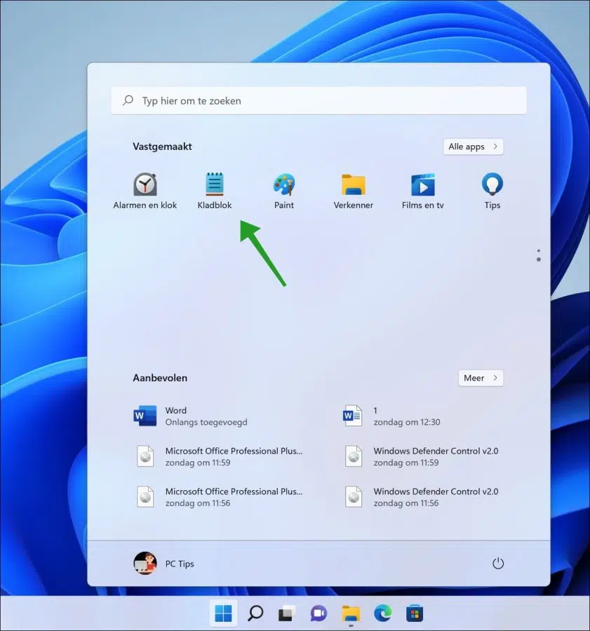
Task: Click the search magnifier icon in search box
Action: (128, 100)
